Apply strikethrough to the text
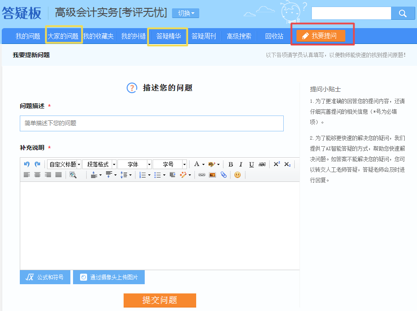This screenshot has height=311, width=417. (x=262, y=164)
